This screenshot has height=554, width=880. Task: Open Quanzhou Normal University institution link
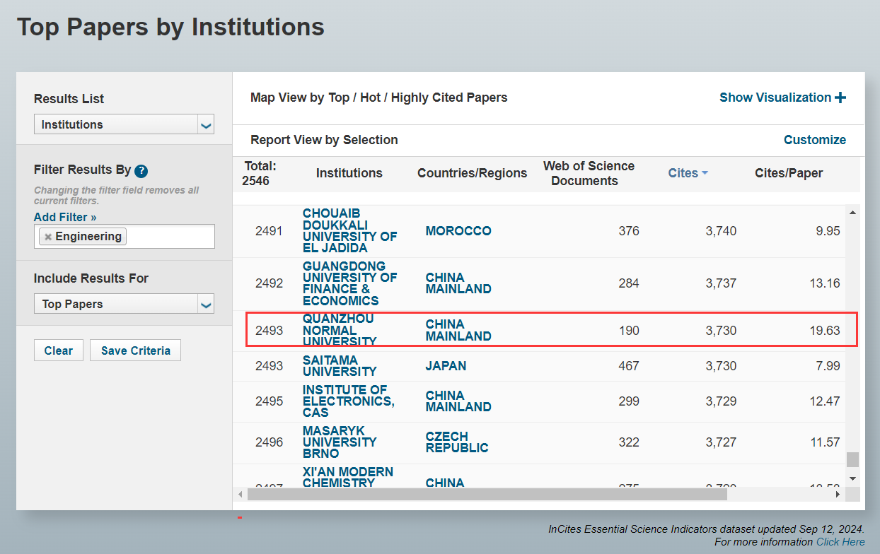339,330
